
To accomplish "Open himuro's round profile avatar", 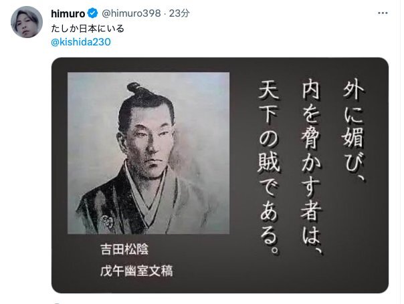I will point(27,22).
